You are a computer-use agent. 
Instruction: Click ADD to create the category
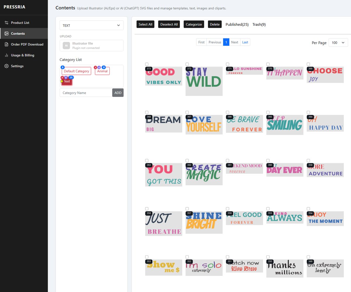pyautogui.click(x=118, y=93)
